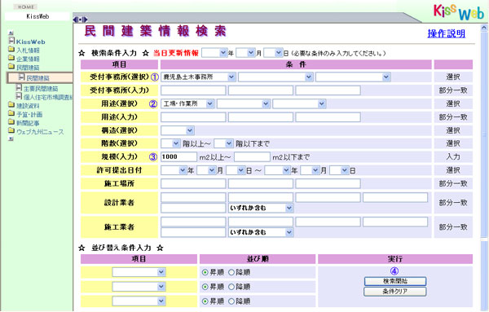Open 設計業者 いずれか含む dropdown
489x312 pixels.
261,208
